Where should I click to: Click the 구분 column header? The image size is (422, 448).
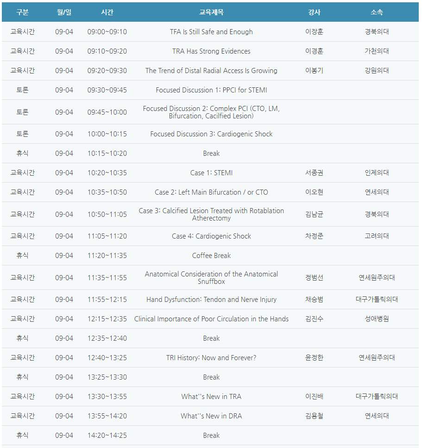click(22, 12)
